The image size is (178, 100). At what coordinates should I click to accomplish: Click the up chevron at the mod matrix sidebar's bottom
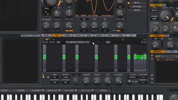pos(152,83)
